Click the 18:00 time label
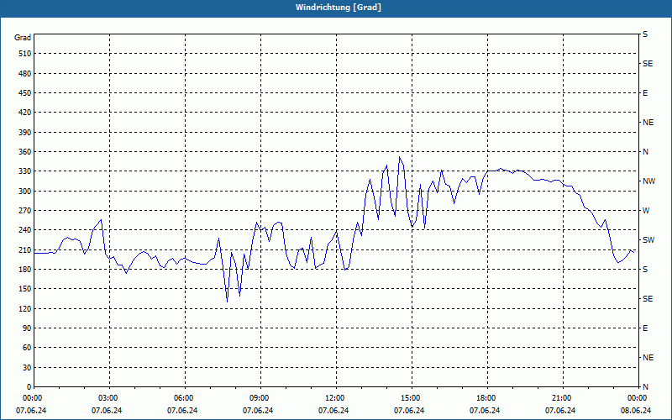 click(x=486, y=397)
